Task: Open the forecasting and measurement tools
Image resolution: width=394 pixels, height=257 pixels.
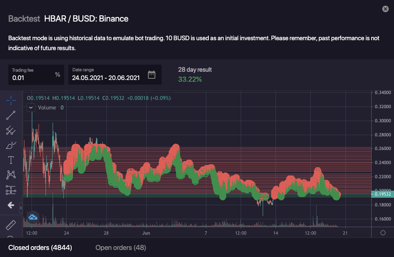Action: point(11,190)
